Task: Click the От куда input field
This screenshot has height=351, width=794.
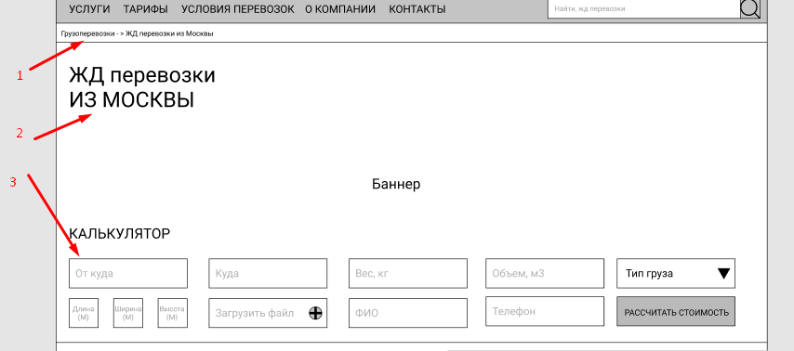Action: 128,274
